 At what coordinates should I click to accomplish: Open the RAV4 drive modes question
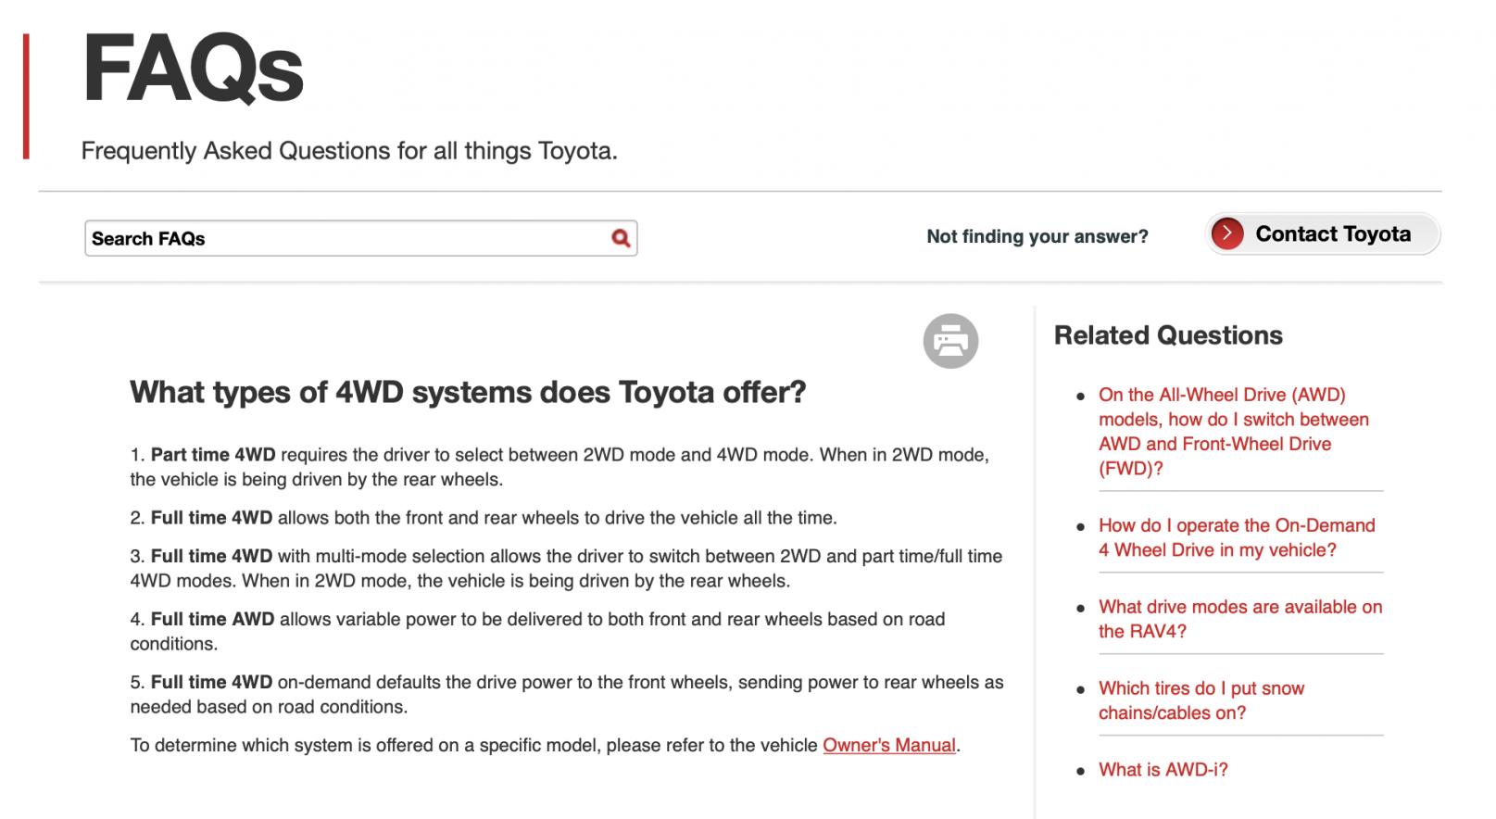click(1240, 619)
